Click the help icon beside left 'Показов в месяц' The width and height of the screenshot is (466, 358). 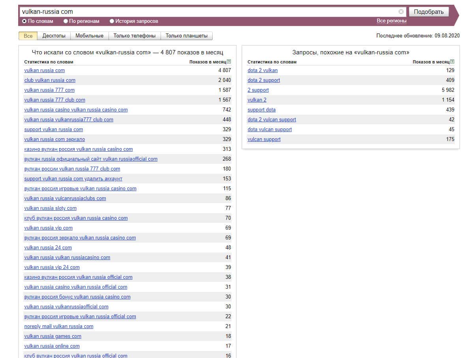coord(229,62)
